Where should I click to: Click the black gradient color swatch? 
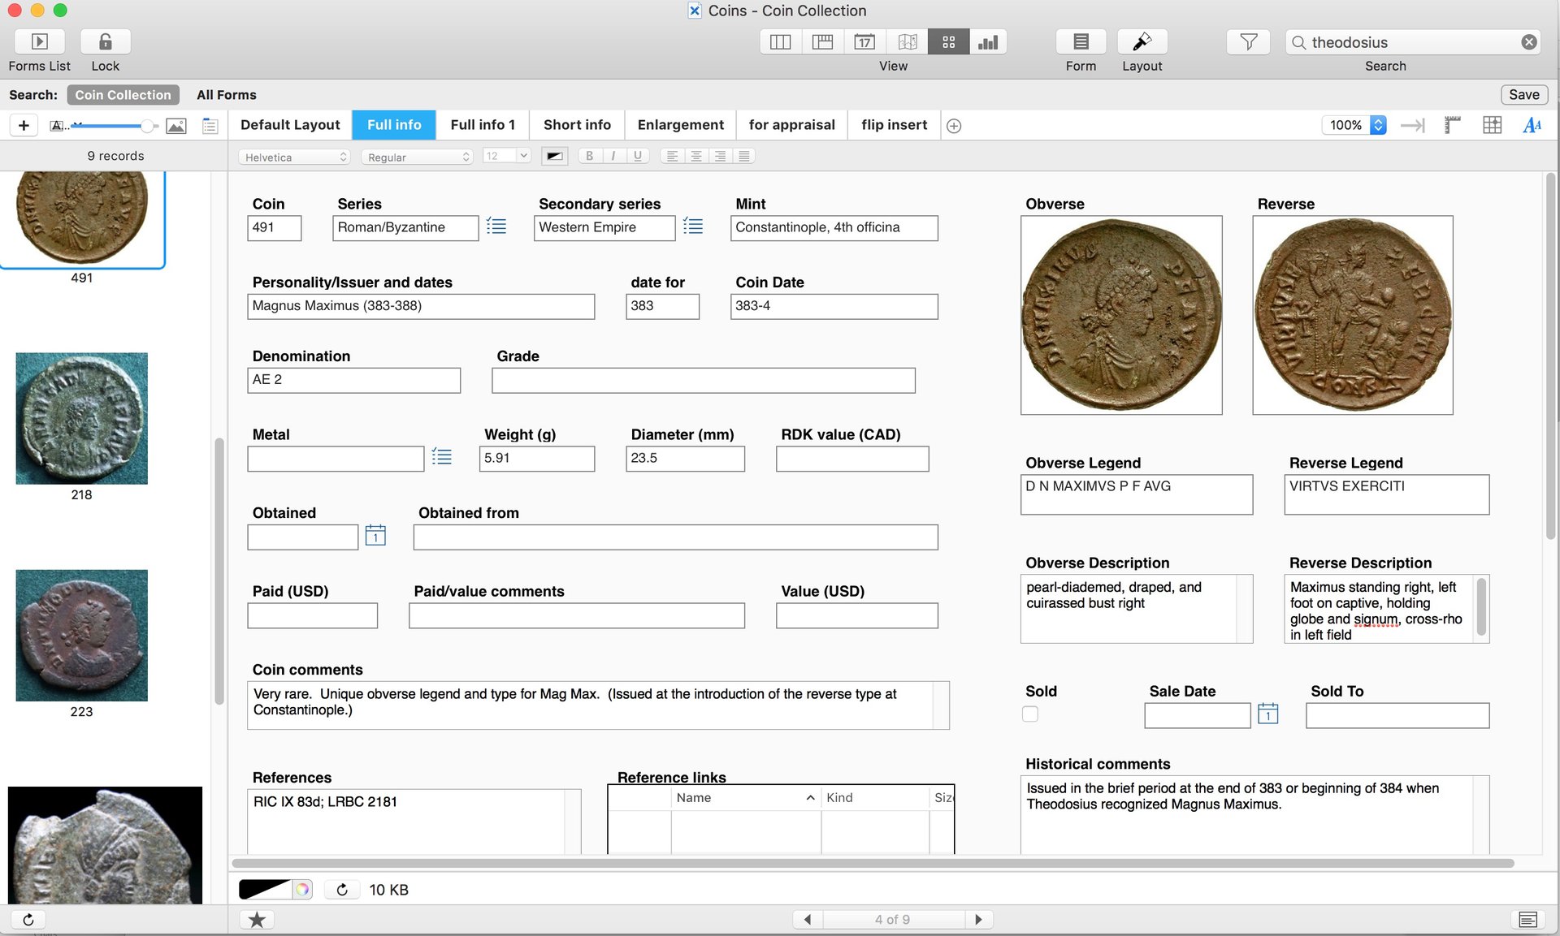point(264,890)
